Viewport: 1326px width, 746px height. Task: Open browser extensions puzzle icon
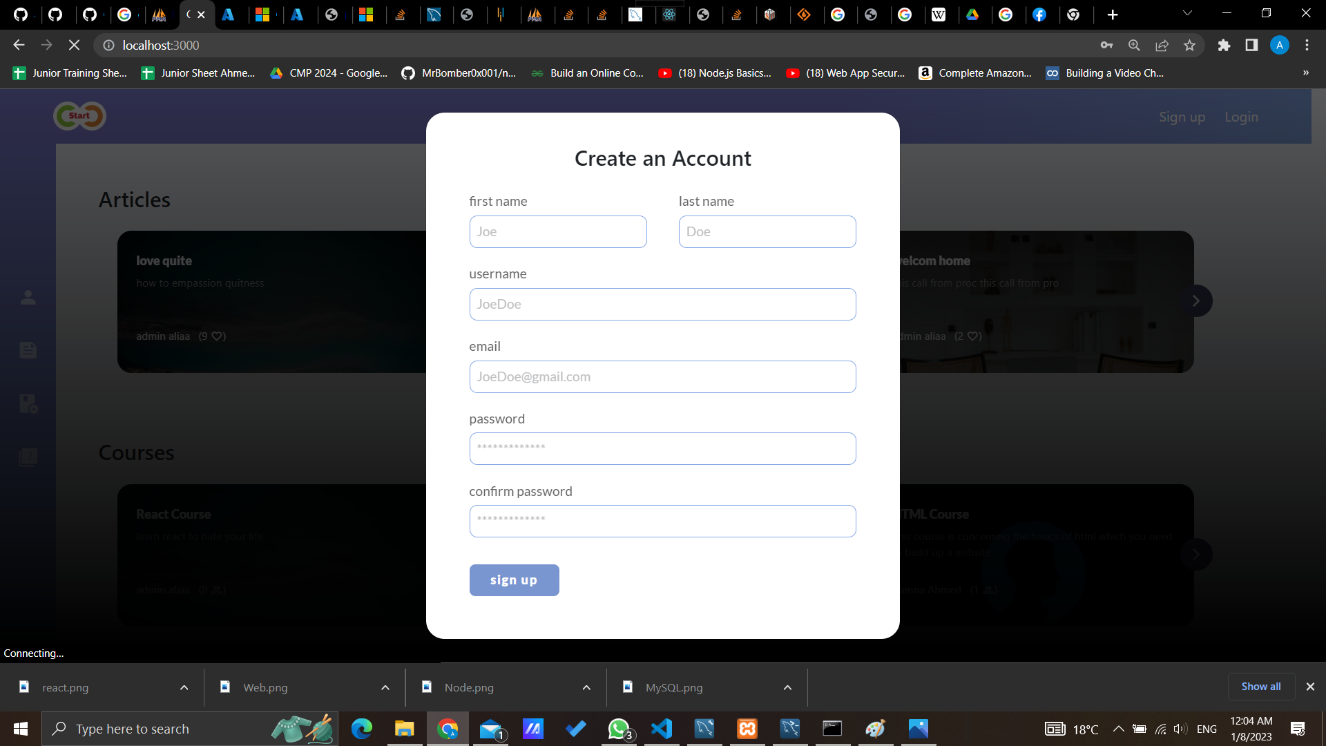point(1224,45)
